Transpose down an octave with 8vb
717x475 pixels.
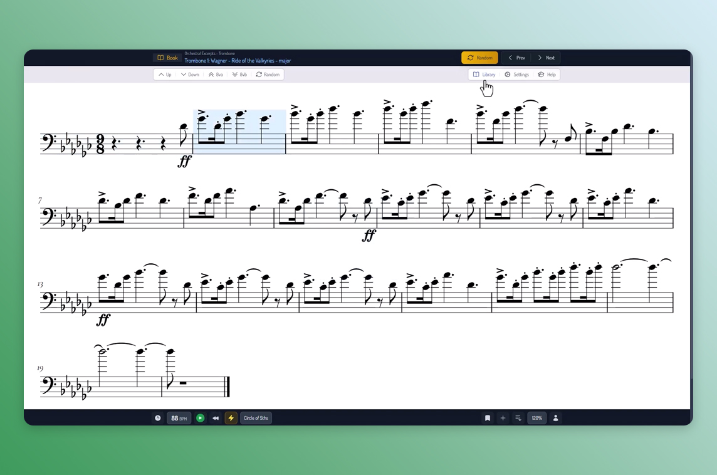[x=239, y=75]
